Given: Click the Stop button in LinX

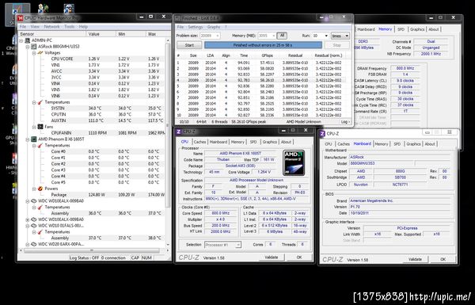Looking at the screenshot, I should coord(337,45).
